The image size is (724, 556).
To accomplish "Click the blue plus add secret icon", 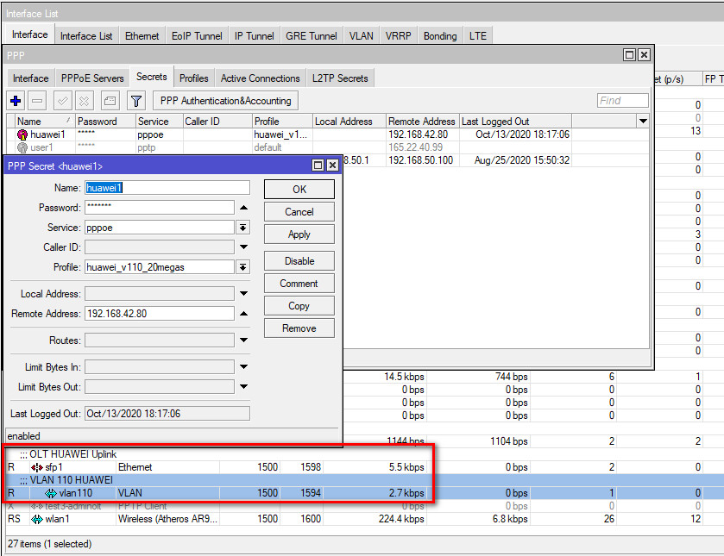I will [16, 101].
